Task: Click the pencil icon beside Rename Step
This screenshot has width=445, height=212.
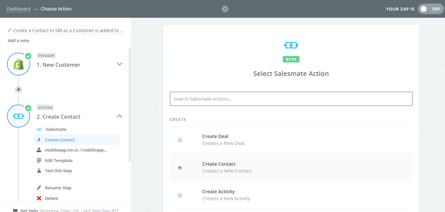Action: (x=39, y=188)
